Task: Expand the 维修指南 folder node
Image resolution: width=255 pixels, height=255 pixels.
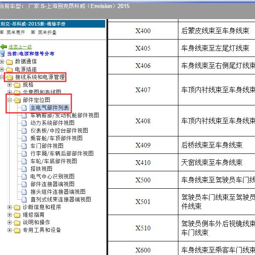Action: (9, 215)
